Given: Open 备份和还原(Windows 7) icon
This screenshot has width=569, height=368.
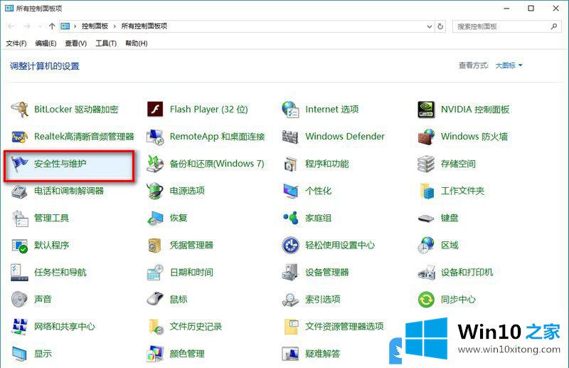Looking at the screenshot, I should click(x=155, y=164).
